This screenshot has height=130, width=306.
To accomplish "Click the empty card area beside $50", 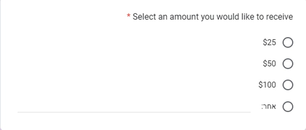I will coord(137,64).
